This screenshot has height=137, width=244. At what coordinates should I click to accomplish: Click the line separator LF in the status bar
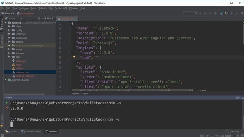(208, 135)
